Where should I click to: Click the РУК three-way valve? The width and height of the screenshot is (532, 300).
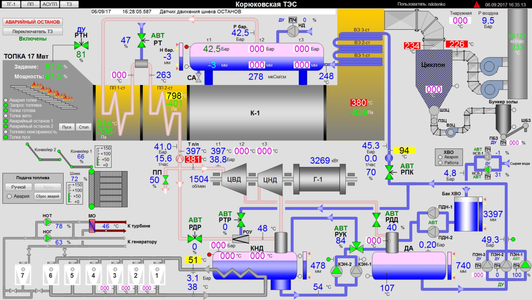pos(356,247)
